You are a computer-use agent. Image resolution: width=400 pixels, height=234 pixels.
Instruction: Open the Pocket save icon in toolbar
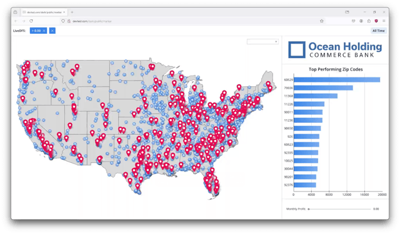353,21
